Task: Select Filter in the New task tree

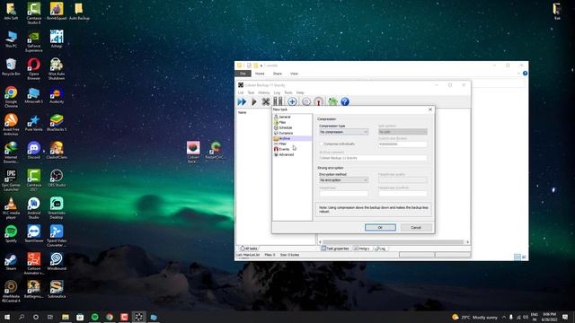Action: (x=282, y=144)
